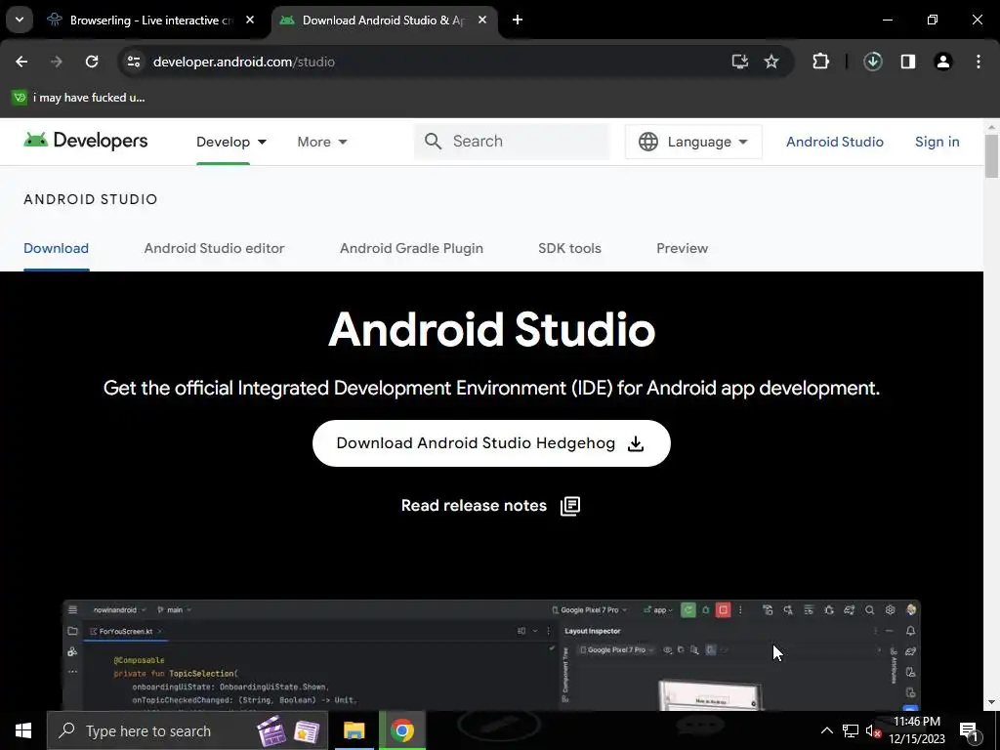
Task: Open the Android Gradle Plugin tab
Action: click(411, 248)
